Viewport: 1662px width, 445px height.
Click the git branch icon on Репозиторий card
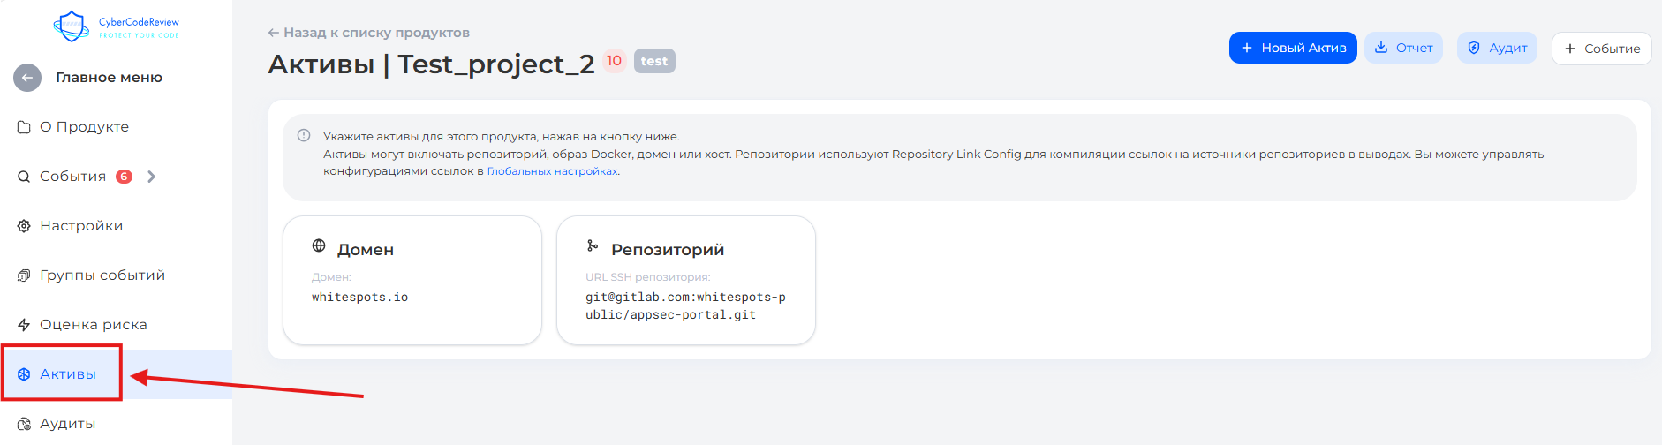tap(593, 245)
